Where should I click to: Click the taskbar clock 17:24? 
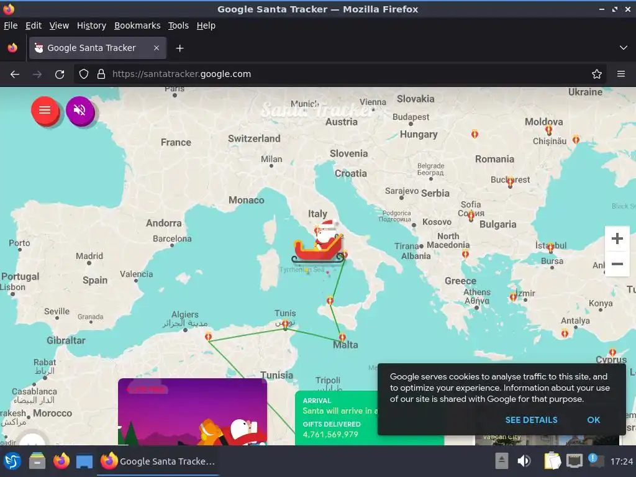tap(621, 461)
